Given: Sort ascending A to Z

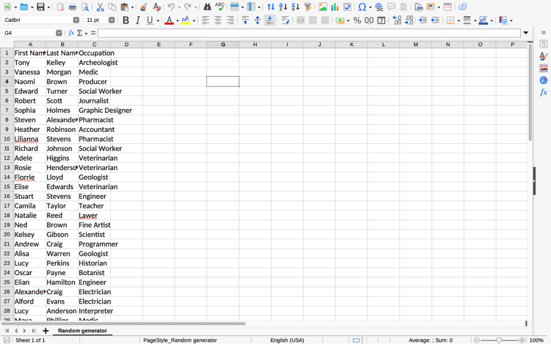Looking at the screenshot, I should (283, 7).
